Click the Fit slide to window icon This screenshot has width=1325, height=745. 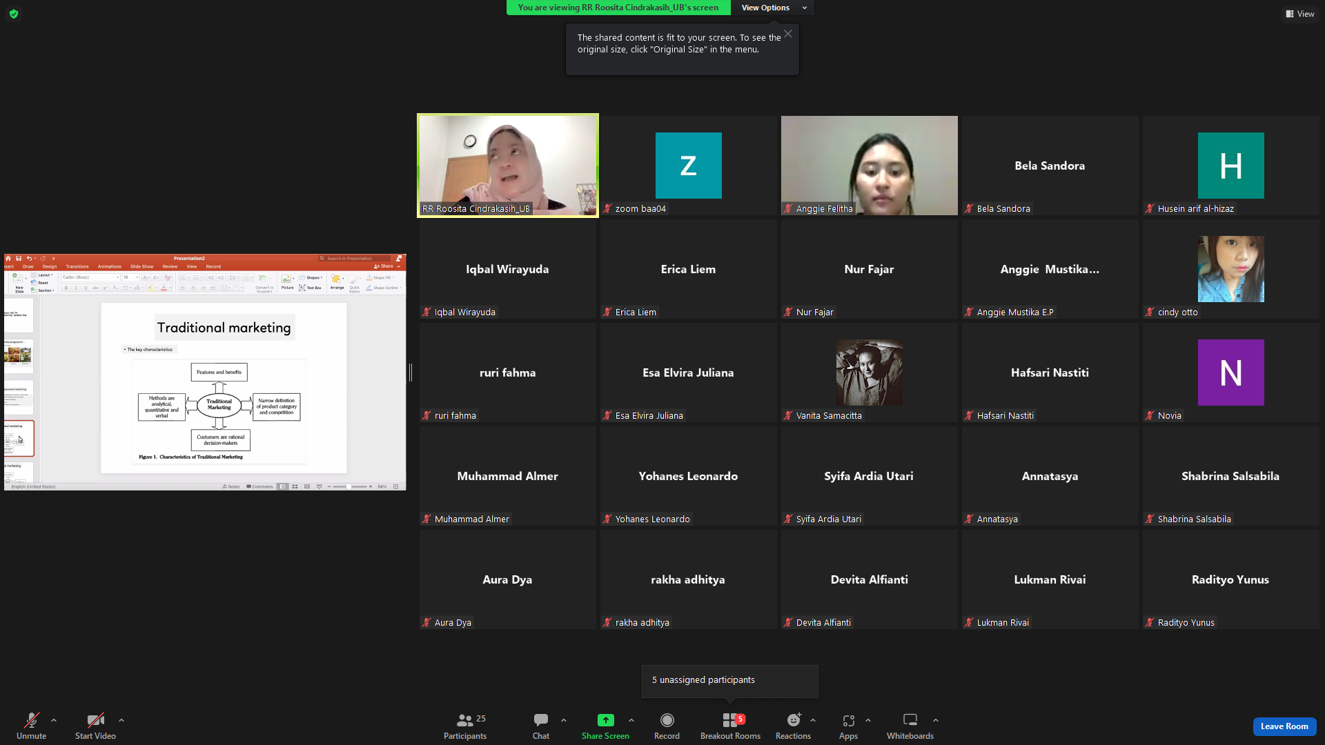point(395,486)
